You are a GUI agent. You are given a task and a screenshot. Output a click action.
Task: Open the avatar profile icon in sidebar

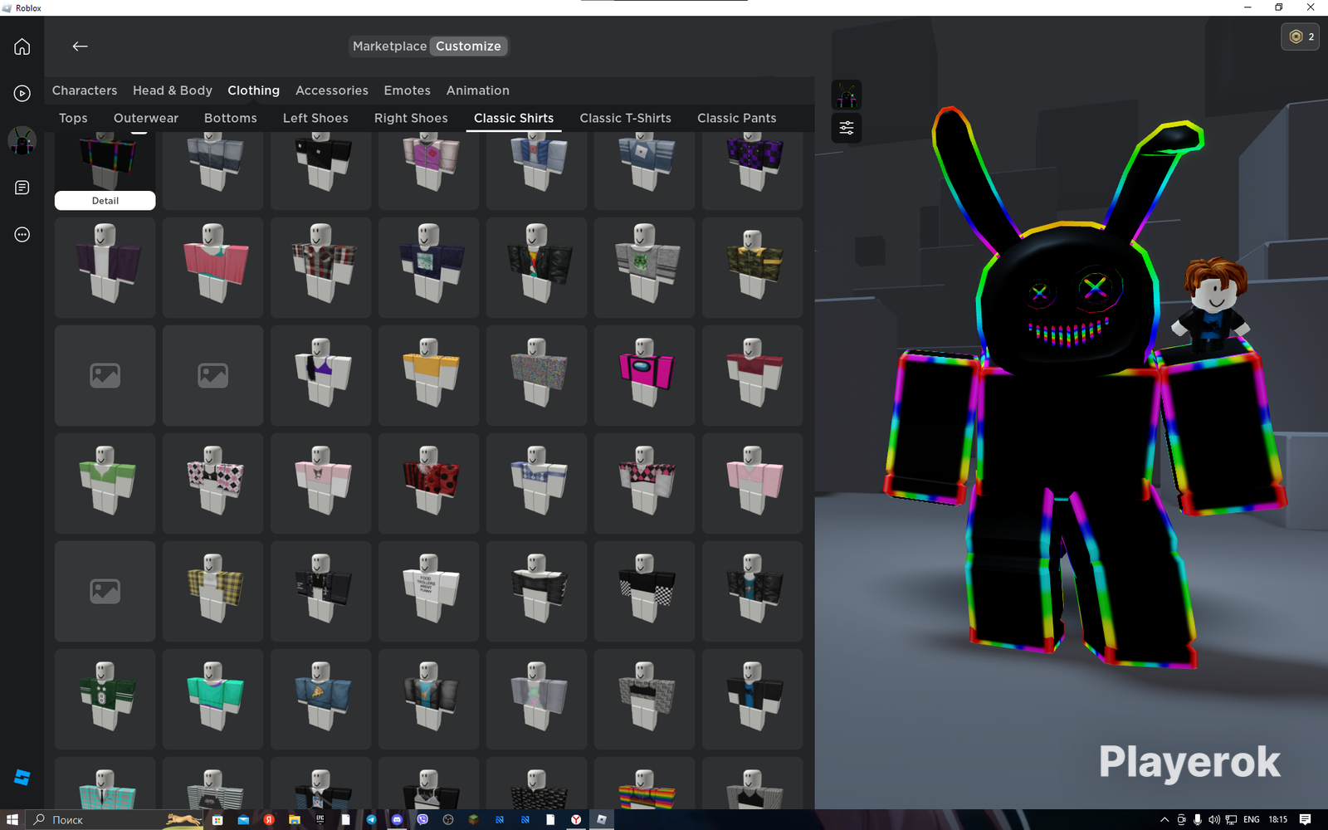pos(22,141)
